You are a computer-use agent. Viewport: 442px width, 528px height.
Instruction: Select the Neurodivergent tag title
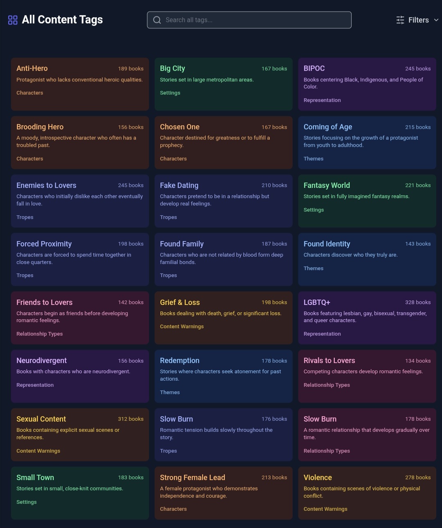(41, 361)
